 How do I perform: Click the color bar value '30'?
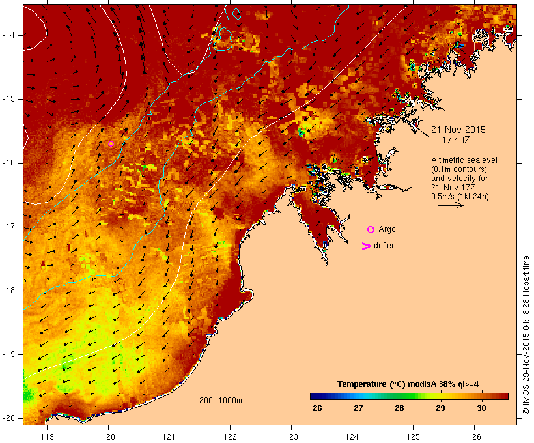(x=481, y=408)
